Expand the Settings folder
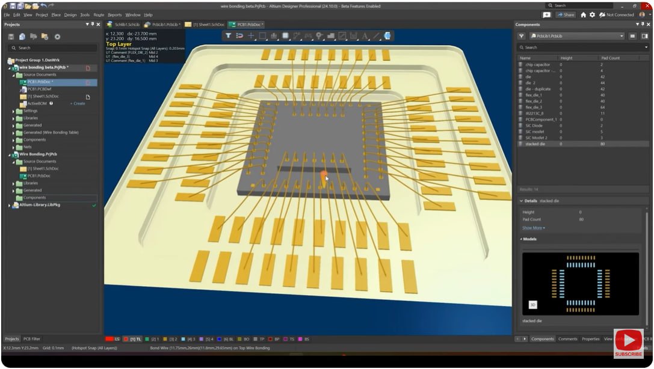Image resolution: width=654 pixels, height=369 pixels. [13, 111]
